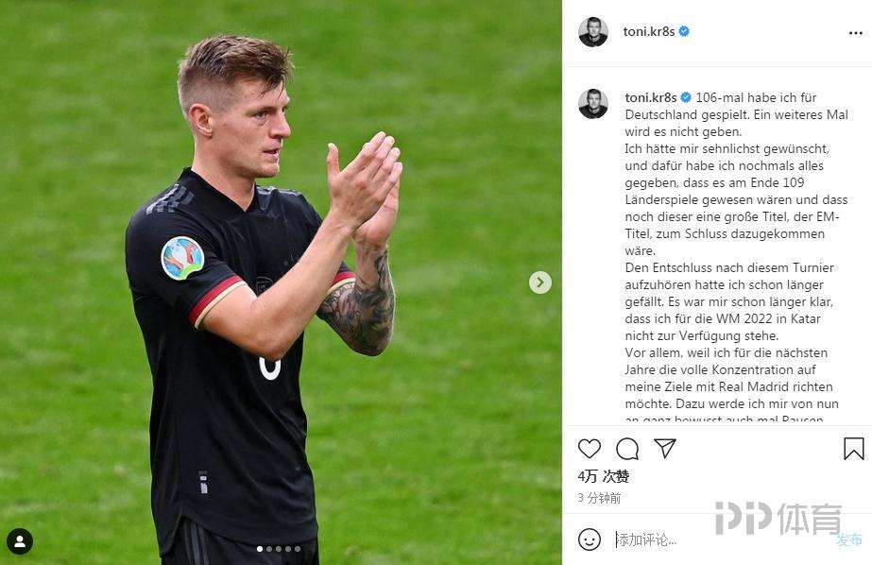View the 4万 次赞 likes list
Screen dimensions: 872x565
pos(604,476)
